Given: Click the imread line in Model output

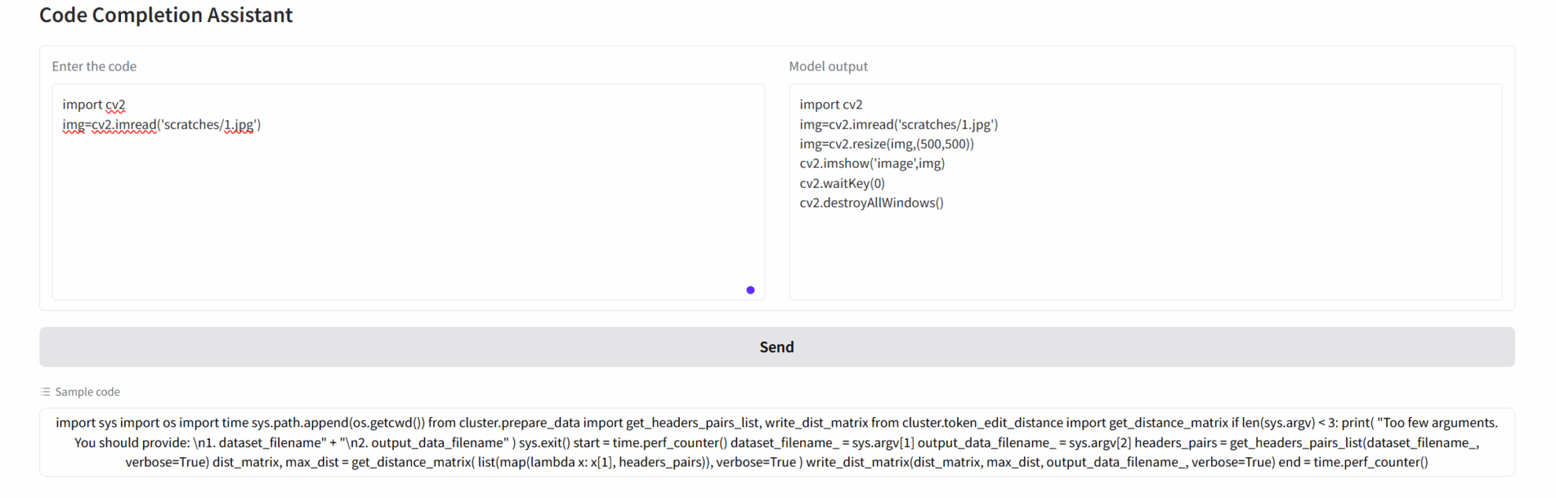Looking at the screenshot, I should point(898,125).
